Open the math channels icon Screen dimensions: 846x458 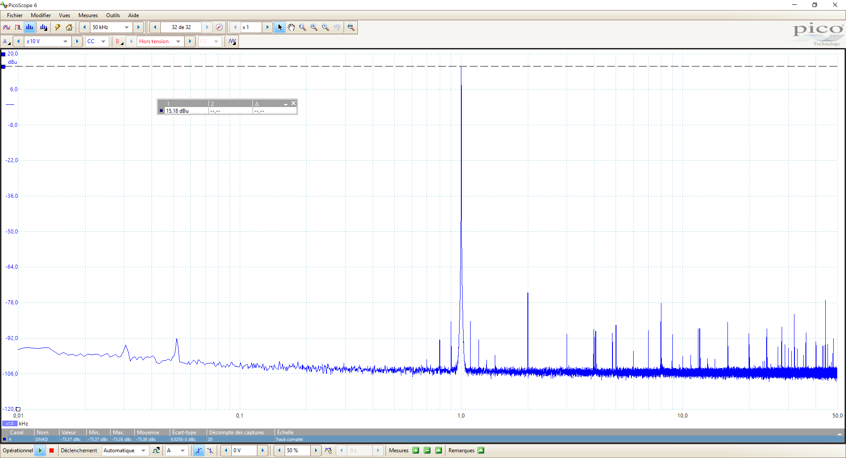[x=232, y=41]
